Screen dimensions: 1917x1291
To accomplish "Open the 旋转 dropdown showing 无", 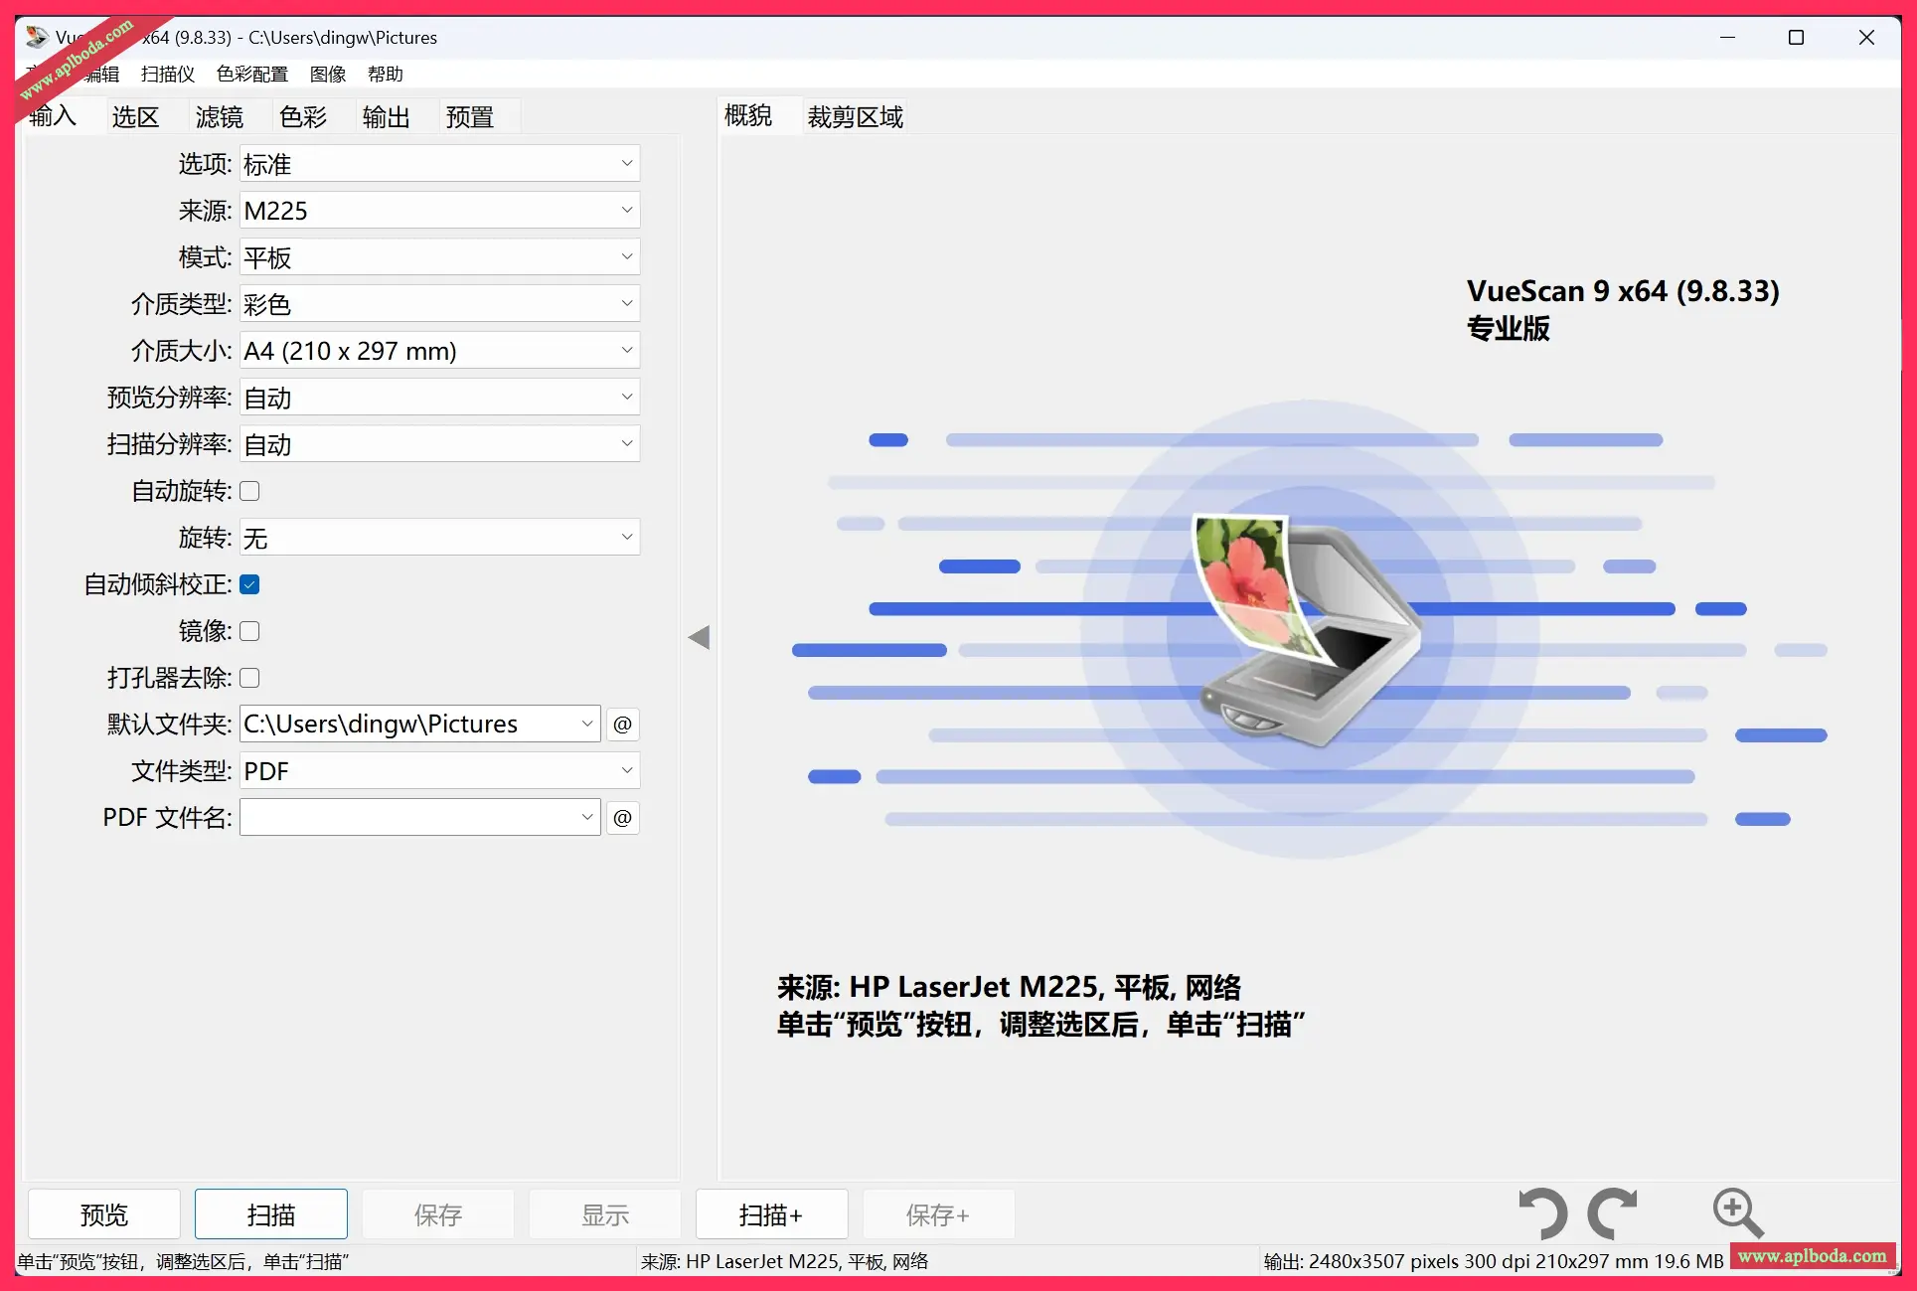I will pos(439,538).
